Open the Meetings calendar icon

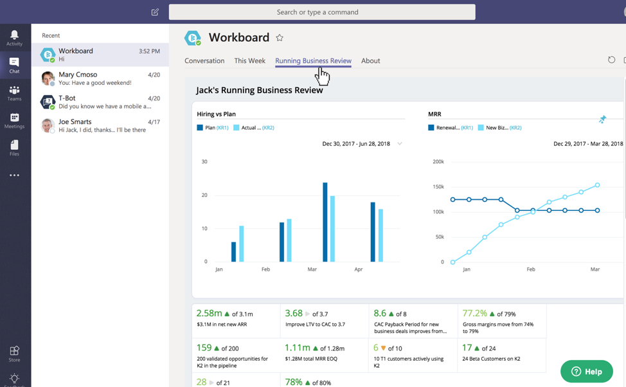pyautogui.click(x=14, y=121)
